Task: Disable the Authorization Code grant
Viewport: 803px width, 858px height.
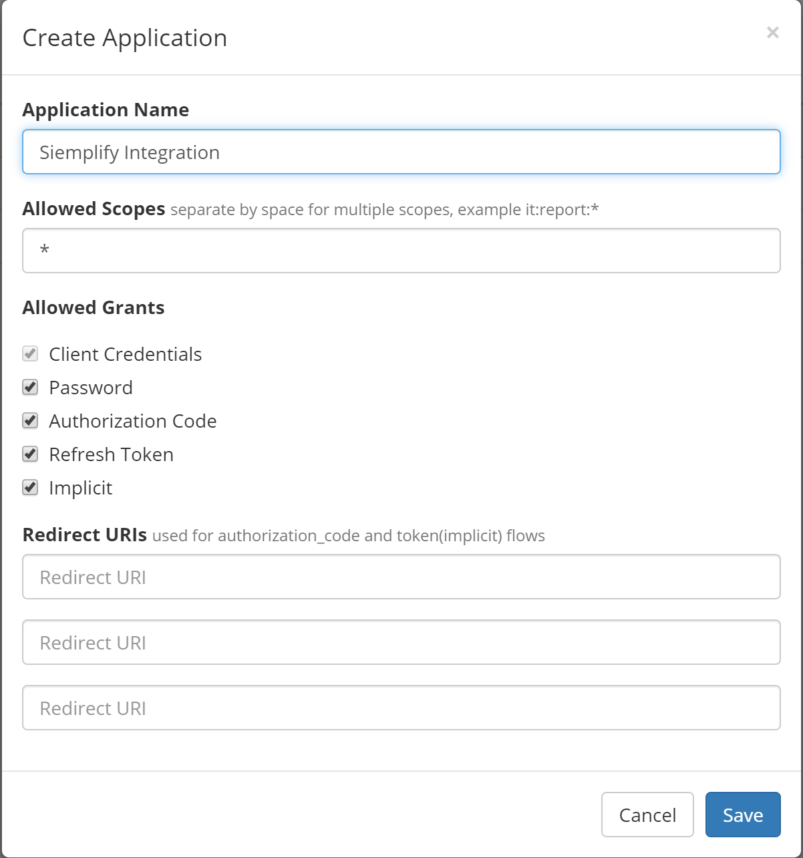Action: click(30, 420)
